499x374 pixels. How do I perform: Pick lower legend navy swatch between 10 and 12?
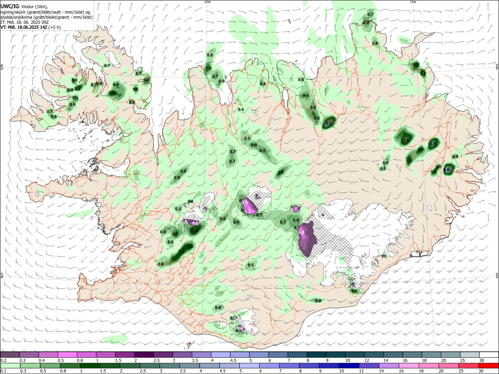tap(349, 365)
